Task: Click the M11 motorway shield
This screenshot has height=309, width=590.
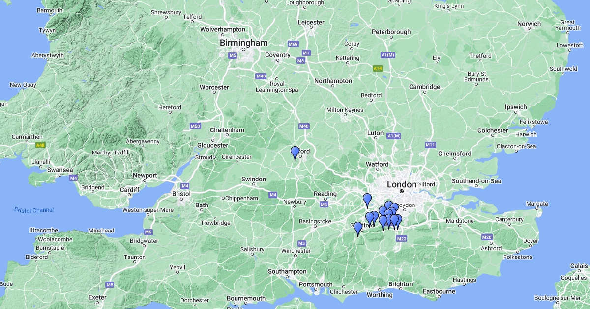Action: [431, 145]
